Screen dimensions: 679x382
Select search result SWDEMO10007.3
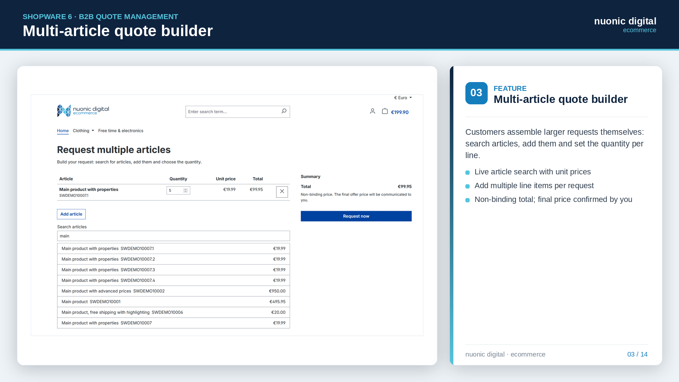(173, 270)
